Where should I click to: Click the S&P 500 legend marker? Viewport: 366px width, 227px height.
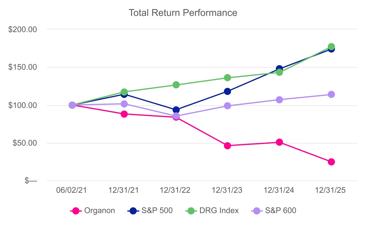tap(133, 211)
